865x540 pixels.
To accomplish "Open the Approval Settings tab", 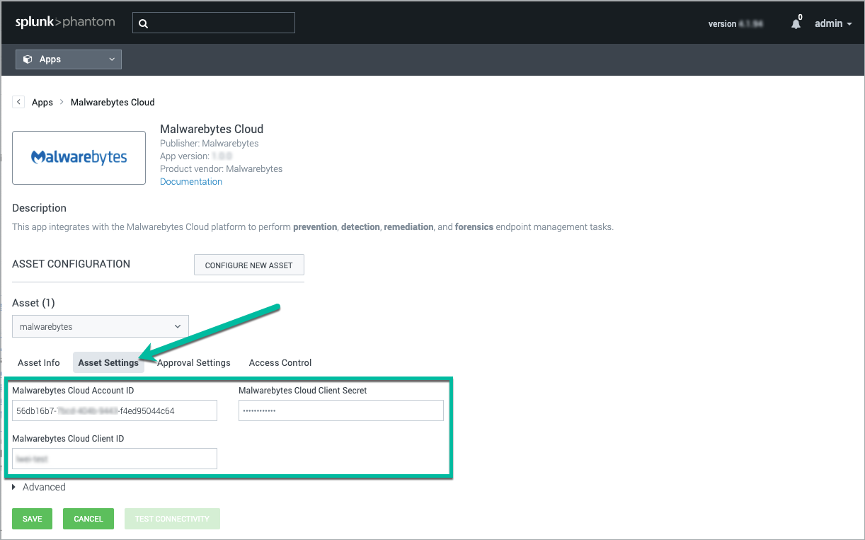I will (194, 362).
